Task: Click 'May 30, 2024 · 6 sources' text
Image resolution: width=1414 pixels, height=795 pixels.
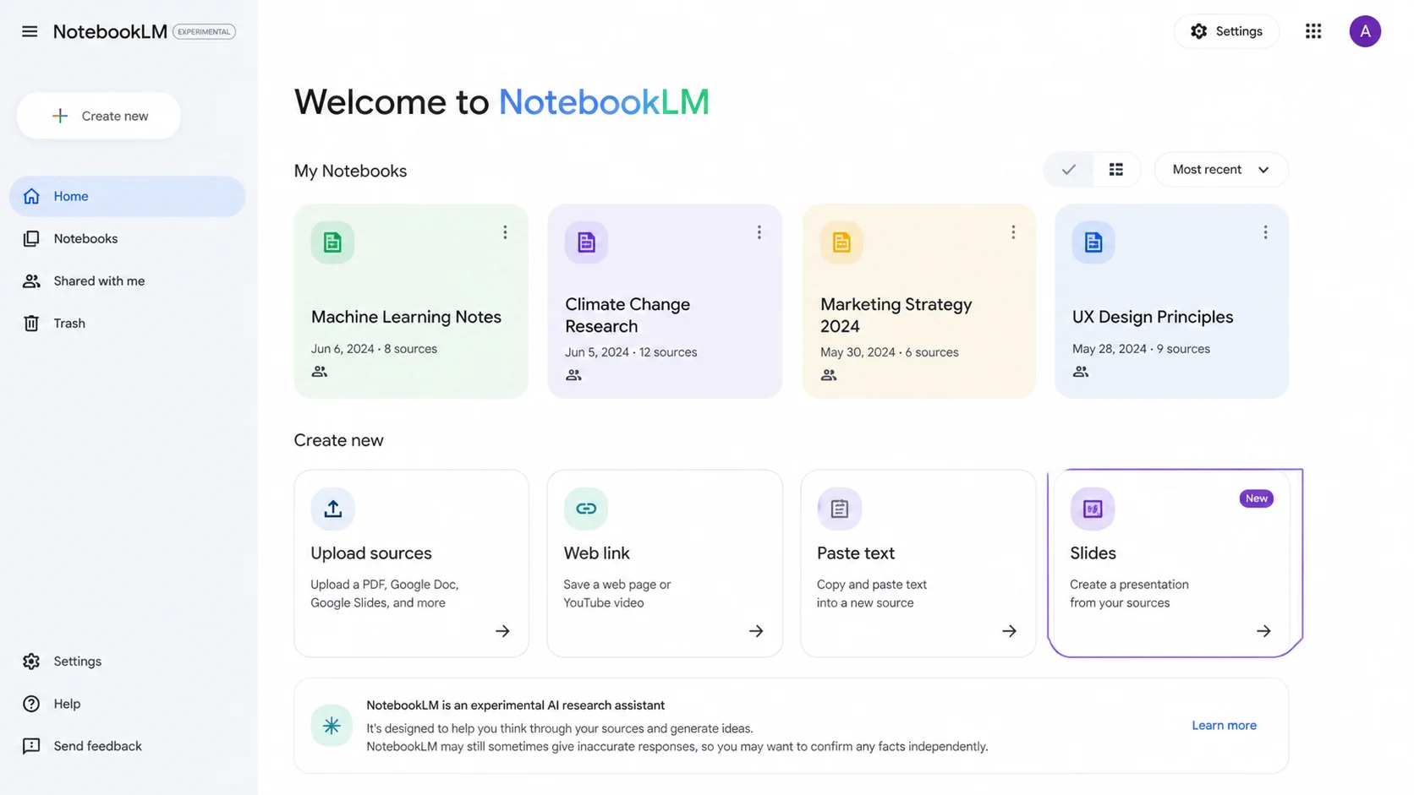Action: (890, 352)
